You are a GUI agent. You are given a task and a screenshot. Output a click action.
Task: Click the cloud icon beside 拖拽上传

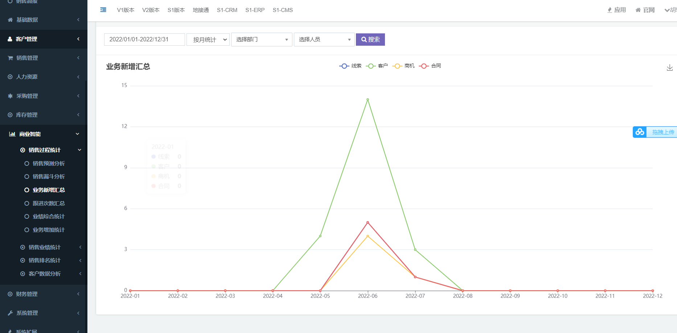coord(640,132)
